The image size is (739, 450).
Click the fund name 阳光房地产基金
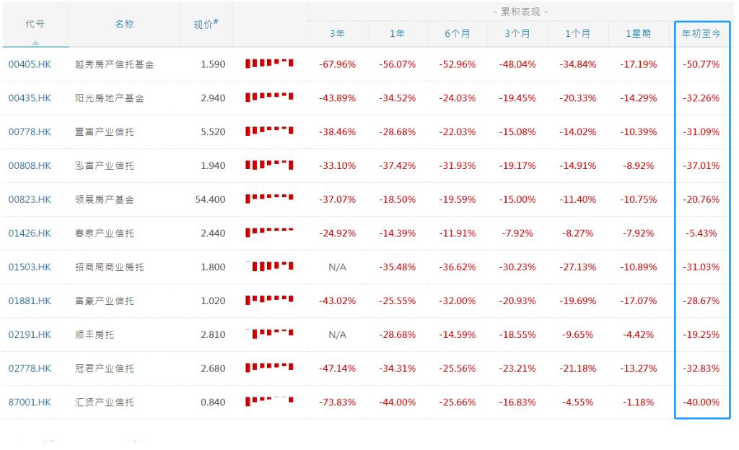point(109,98)
